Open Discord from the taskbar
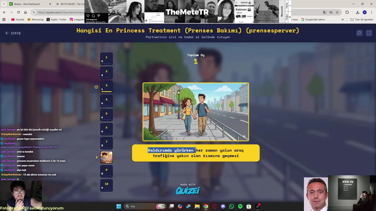The height and width of the screenshot is (211, 376). pyautogui.click(x=223, y=206)
